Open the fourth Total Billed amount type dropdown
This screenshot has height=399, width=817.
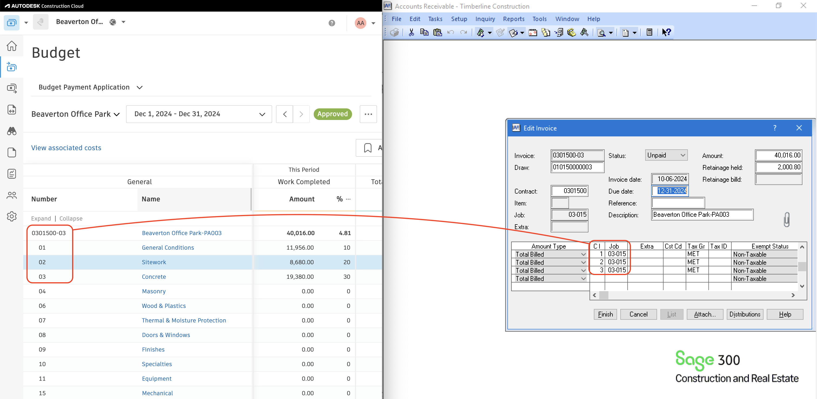point(583,279)
